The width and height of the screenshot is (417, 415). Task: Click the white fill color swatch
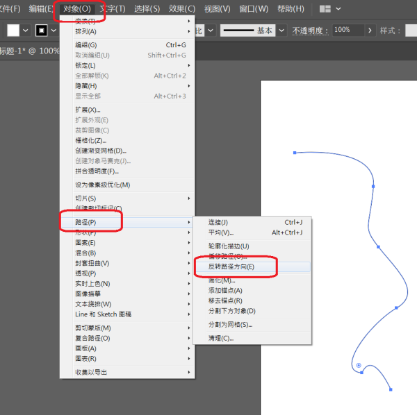[x=13, y=31]
